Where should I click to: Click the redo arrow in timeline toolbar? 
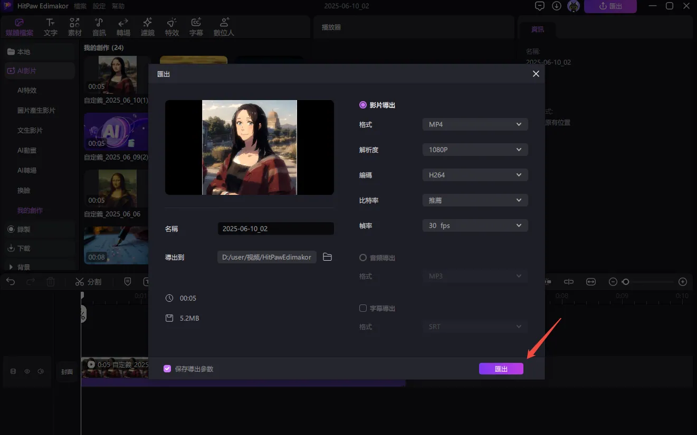[31, 282]
